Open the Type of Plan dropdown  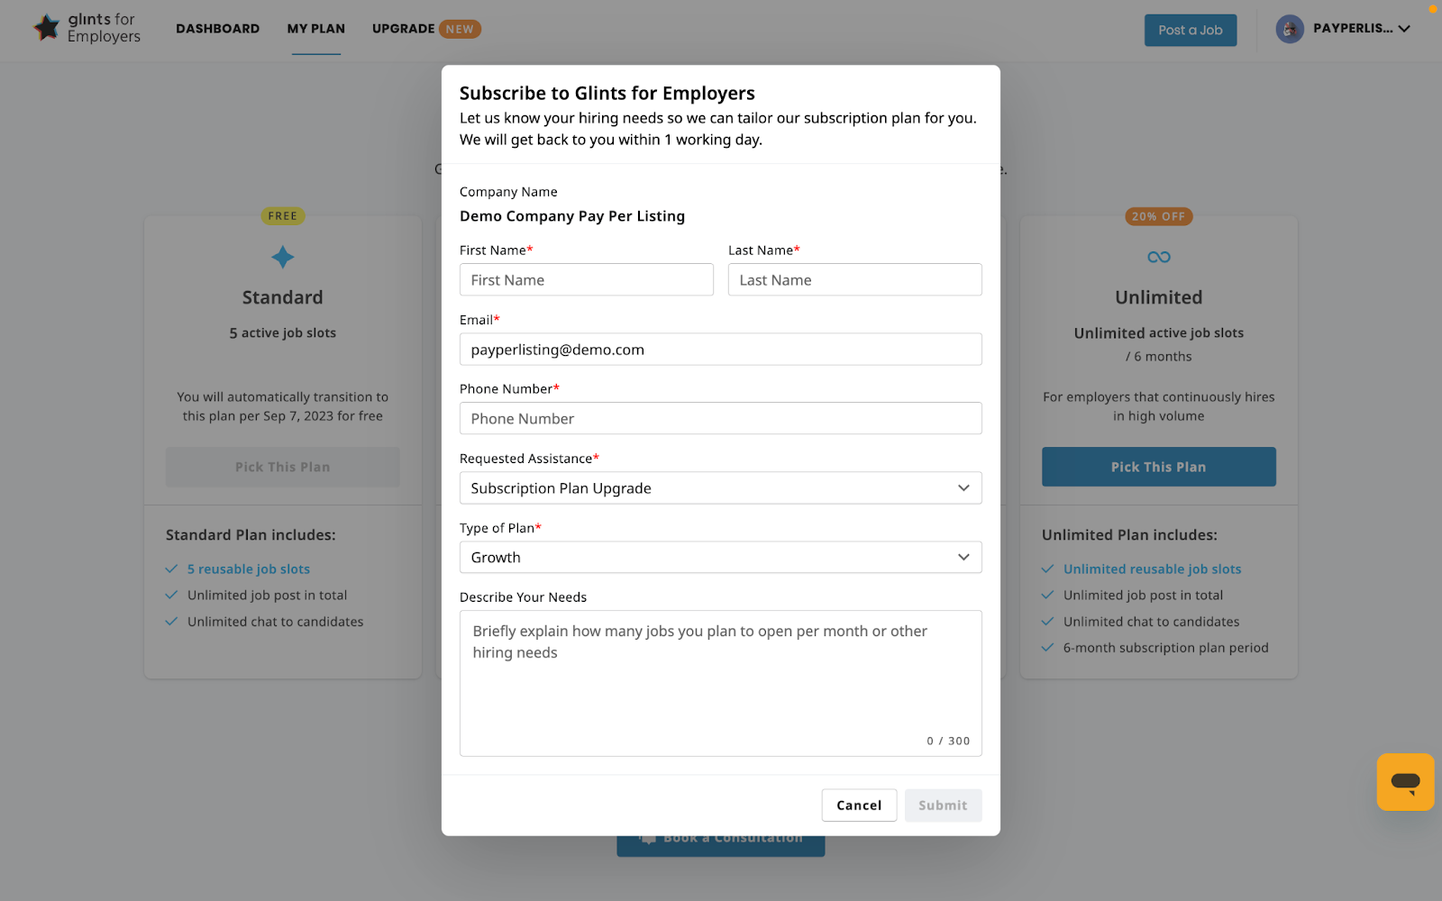(721, 558)
